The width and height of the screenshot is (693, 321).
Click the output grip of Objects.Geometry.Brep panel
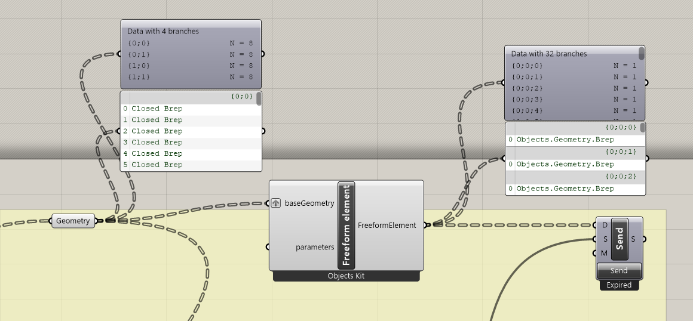(x=647, y=159)
